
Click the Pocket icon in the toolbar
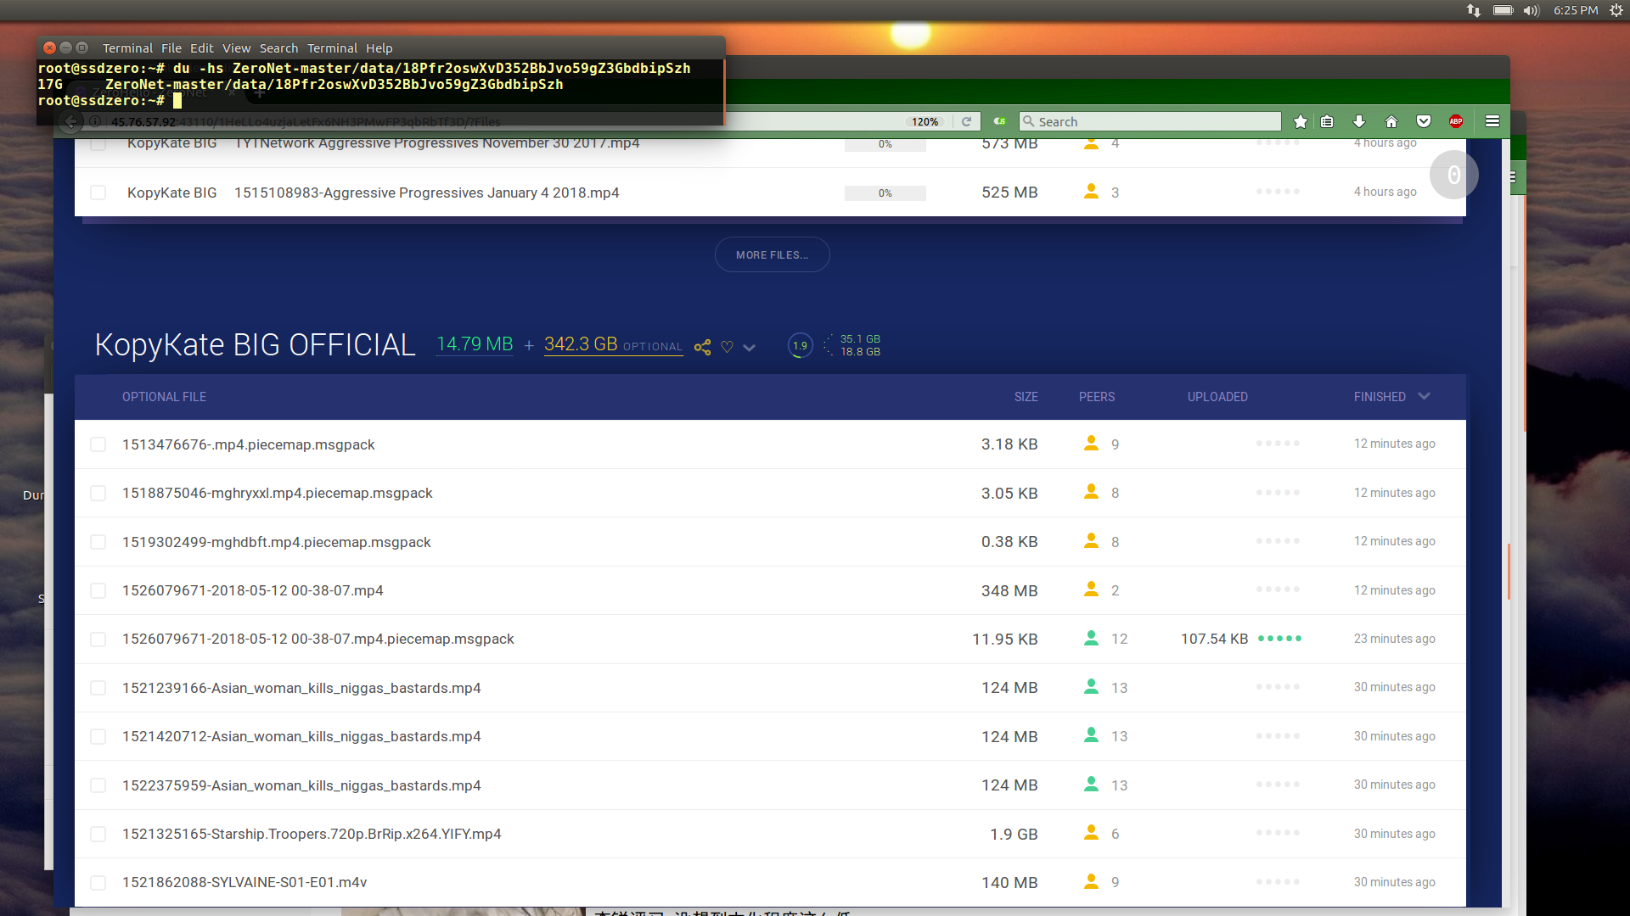(x=1424, y=121)
